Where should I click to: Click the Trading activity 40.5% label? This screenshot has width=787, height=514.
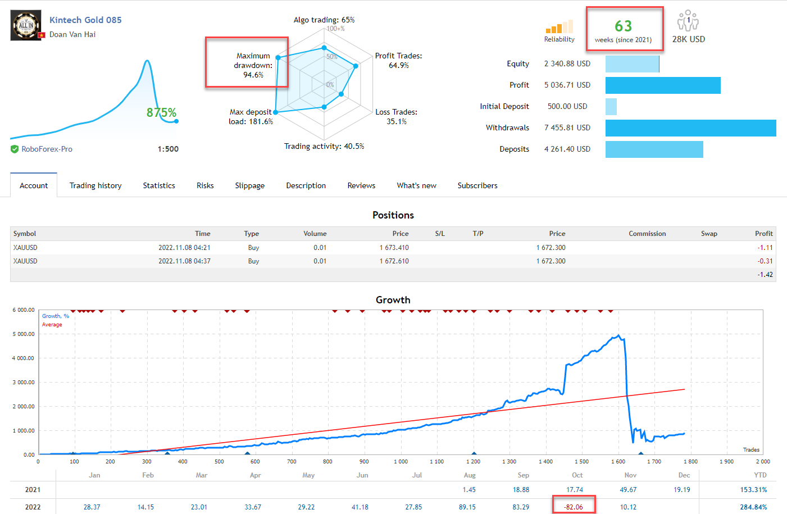324,146
